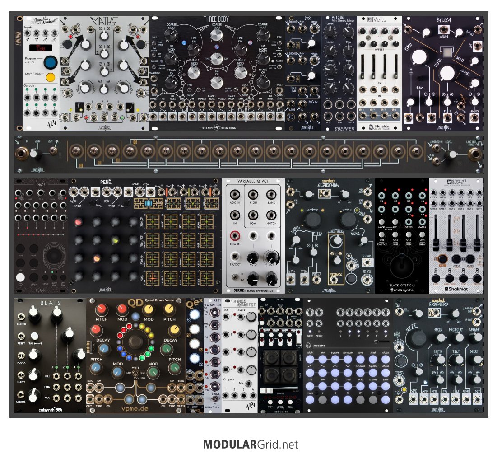Click the RENÉ module title
Viewport: 502px width, 454px height.
click(x=106, y=182)
